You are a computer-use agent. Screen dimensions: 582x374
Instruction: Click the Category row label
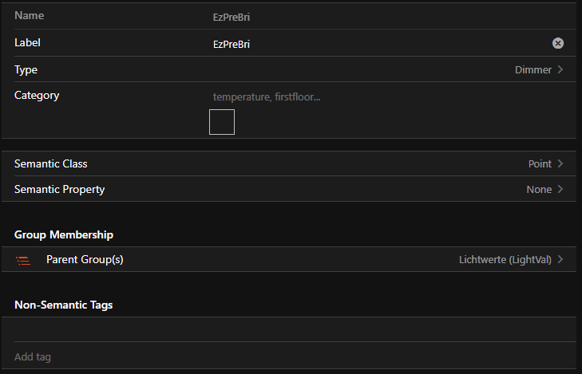coord(37,96)
